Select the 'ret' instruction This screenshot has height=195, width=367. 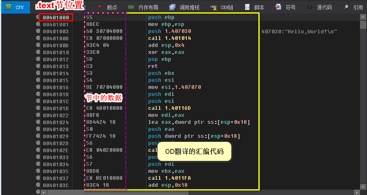(153, 66)
